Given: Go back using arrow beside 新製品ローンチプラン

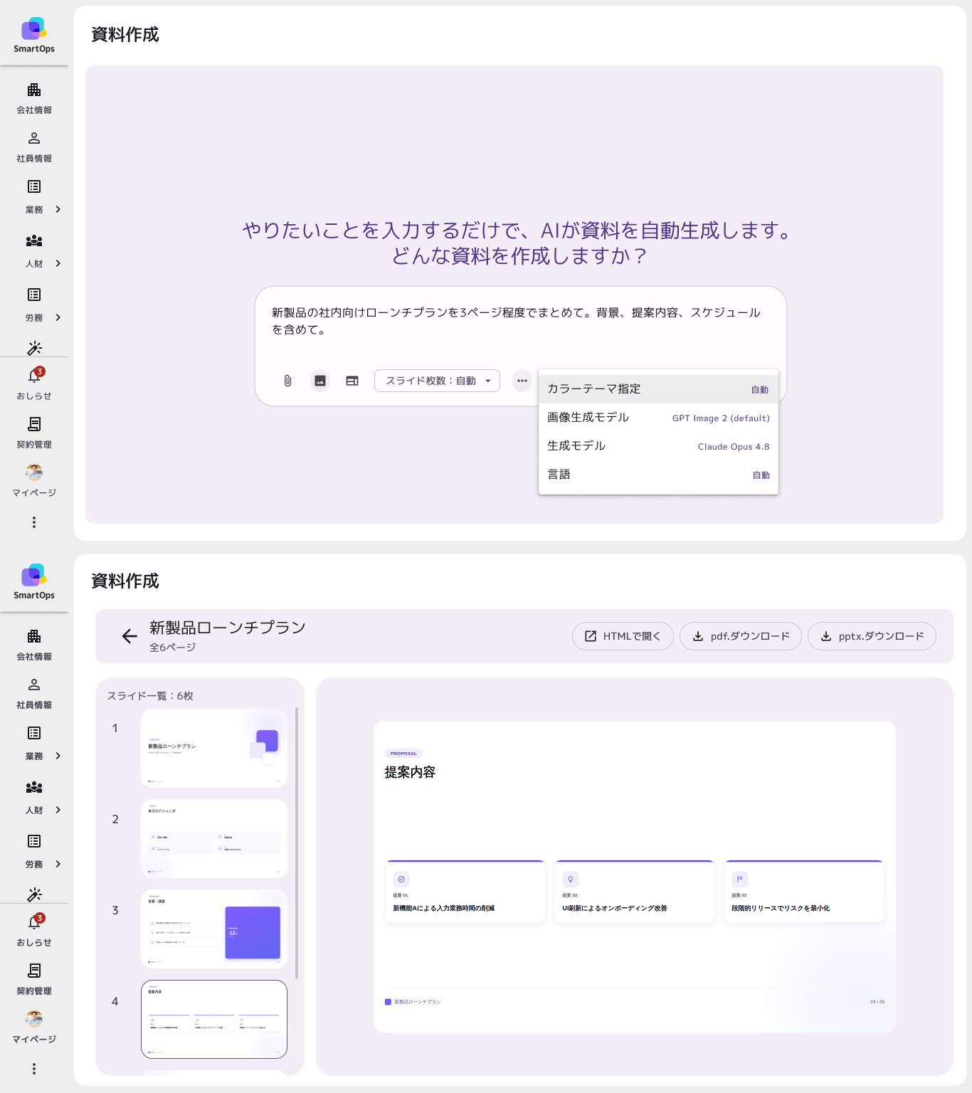Looking at the screenshot, I should pyautogui.click(x=130, y=636).
